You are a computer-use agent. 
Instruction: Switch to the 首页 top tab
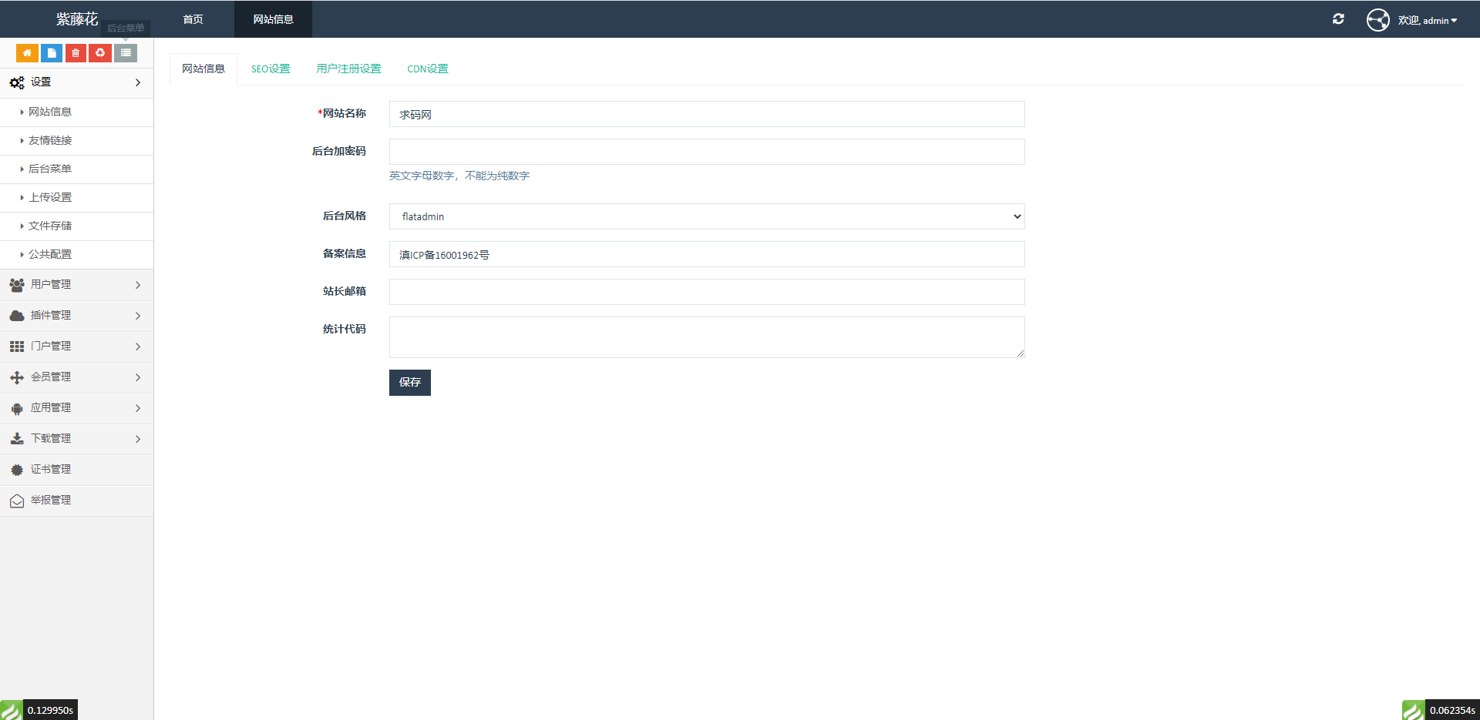[193, 19]
